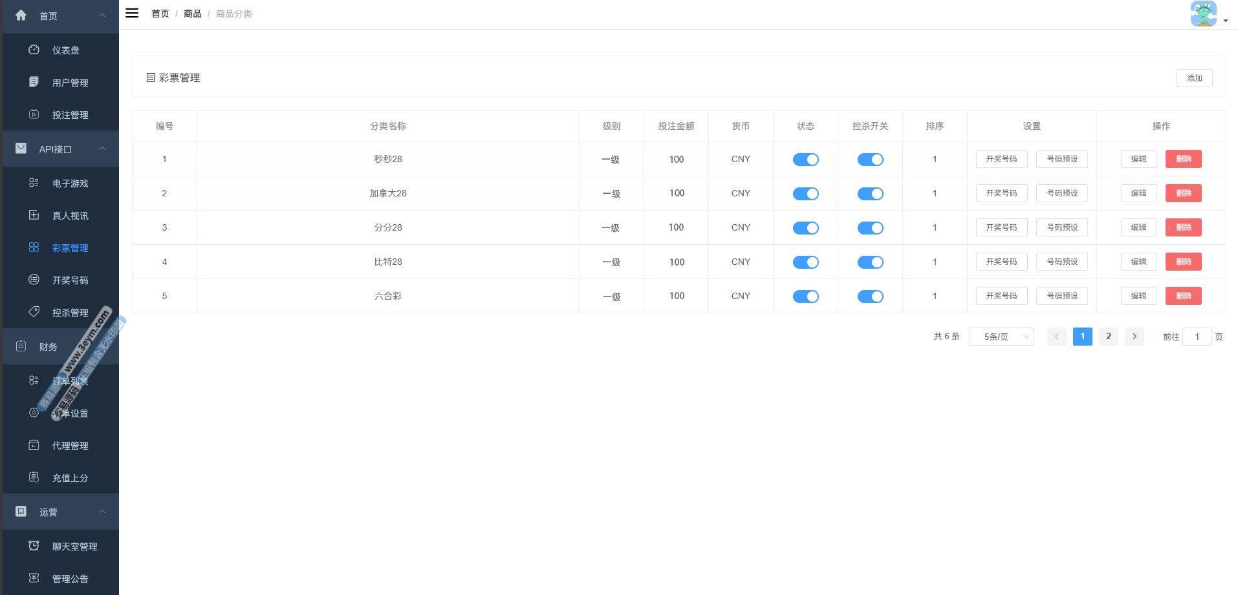Select the 代理管理 sidebar icon

coord(34,445)
